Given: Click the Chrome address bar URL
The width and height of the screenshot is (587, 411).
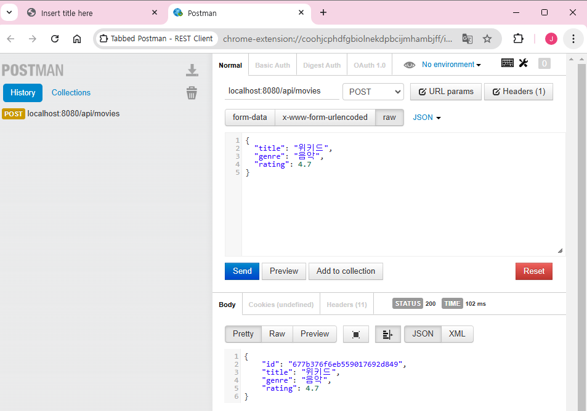Looking at the screenshot, I should click(x=338, y=39).
